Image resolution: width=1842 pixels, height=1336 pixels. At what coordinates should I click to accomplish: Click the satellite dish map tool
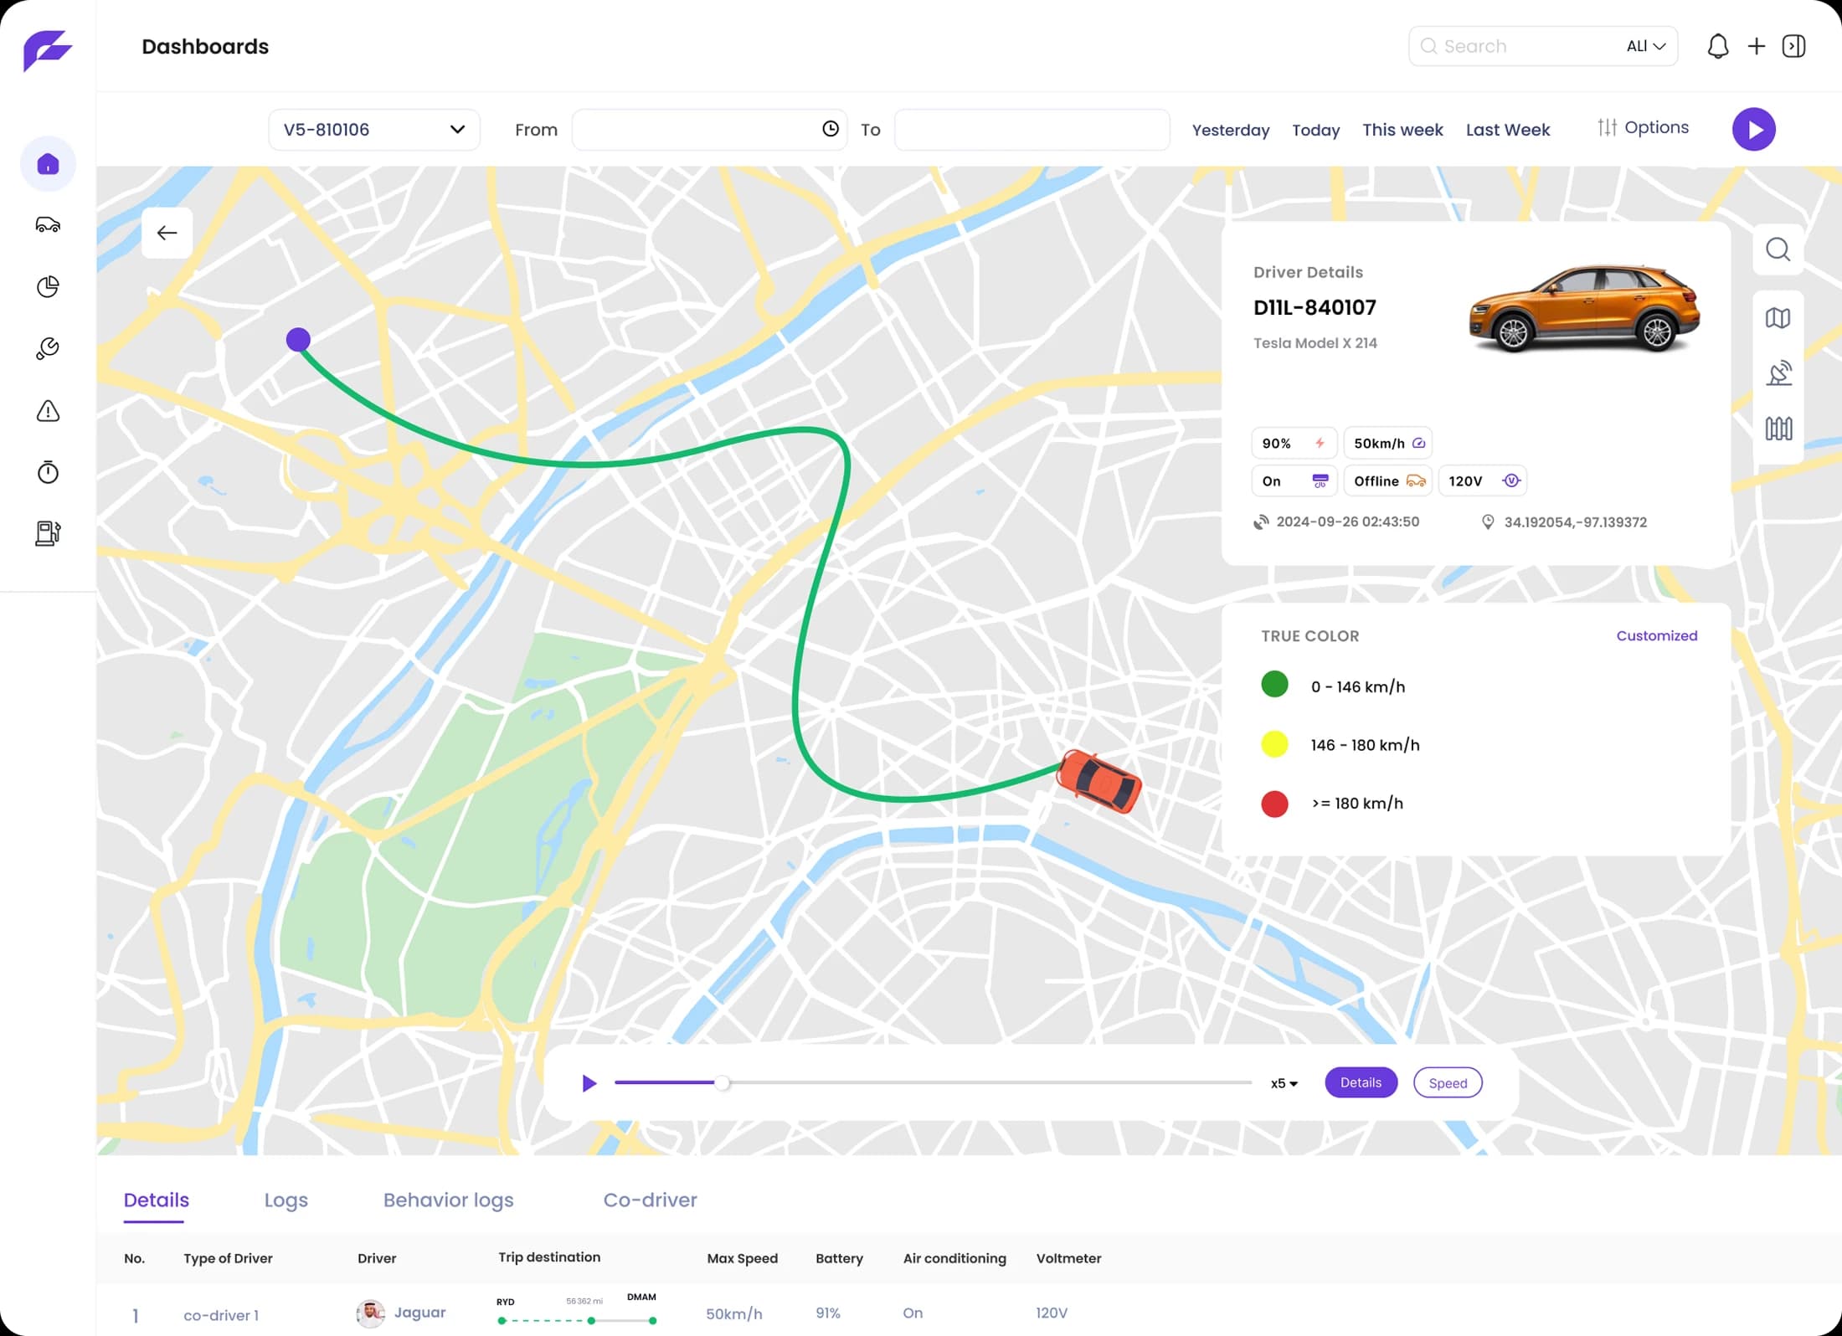(x=1778, y=373)
